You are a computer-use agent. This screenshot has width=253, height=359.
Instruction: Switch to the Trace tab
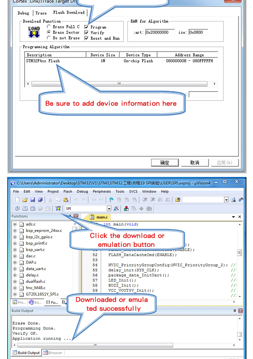(41, 13)
